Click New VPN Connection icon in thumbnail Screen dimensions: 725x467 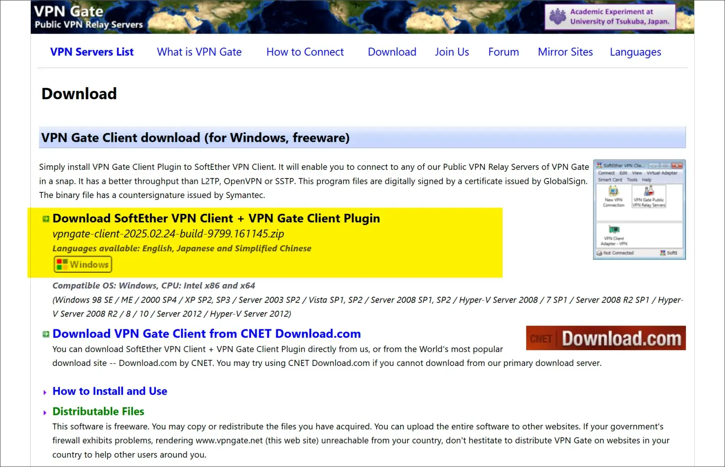(614, 197)
